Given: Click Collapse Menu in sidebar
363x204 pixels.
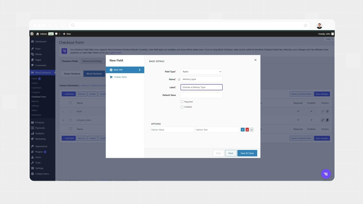Looking at the screenshot, I should click(42, 174).
